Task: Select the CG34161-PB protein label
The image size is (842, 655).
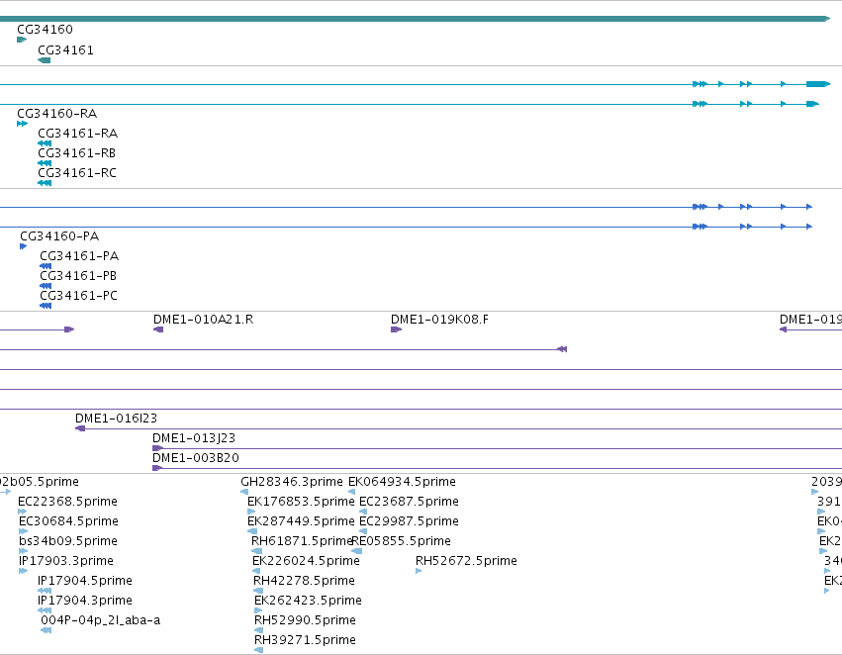Action: point(78,276)
